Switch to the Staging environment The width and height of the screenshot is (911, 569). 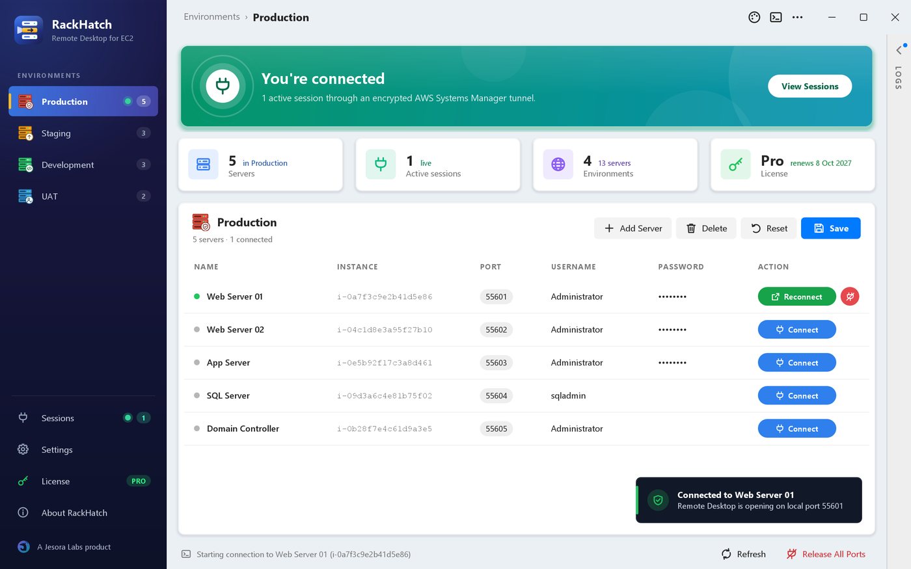click(x=83, y=133)
